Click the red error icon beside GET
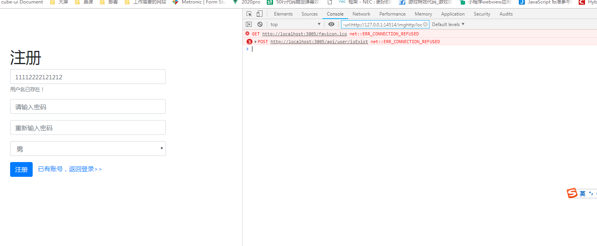The image size is (597, 246). (x=247, y=34)
